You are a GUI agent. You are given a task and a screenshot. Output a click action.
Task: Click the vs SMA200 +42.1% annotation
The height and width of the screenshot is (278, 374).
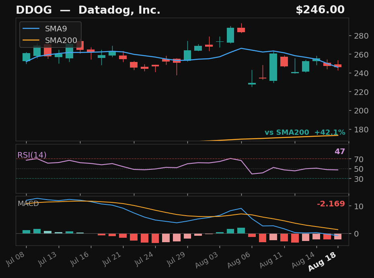point(305,132)
